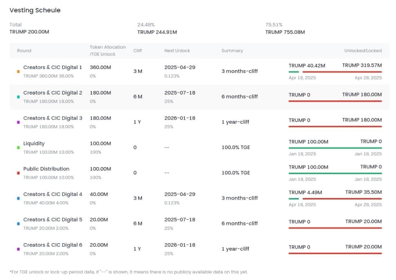
Task: Click the Vesting Scheule heading
Action: coord(35,10)
